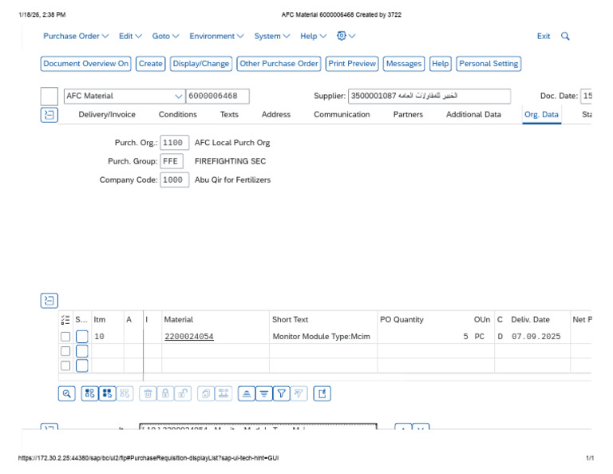Click the export sheet icon after filters
613x474 pixels.
click(x=322, y=393)
